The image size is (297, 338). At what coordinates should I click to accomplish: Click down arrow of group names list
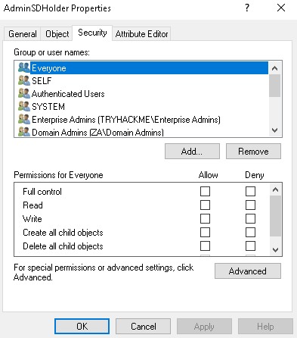(275, 130)
